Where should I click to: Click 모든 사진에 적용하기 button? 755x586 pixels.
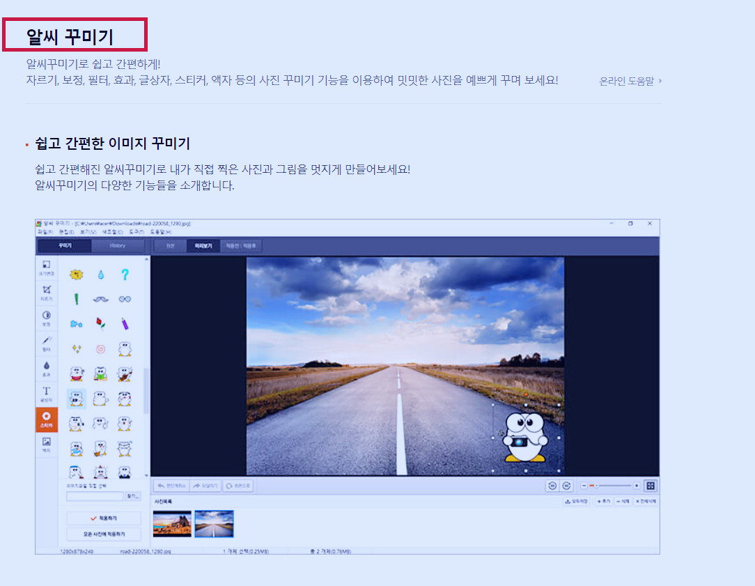(x=104, y=534)
